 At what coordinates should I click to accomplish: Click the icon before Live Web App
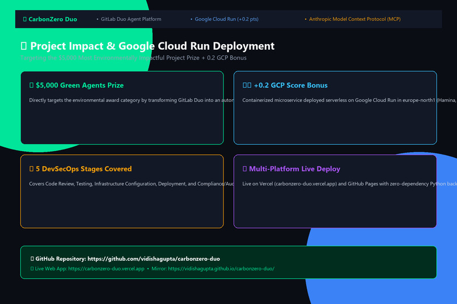click(x=32, y=269)
